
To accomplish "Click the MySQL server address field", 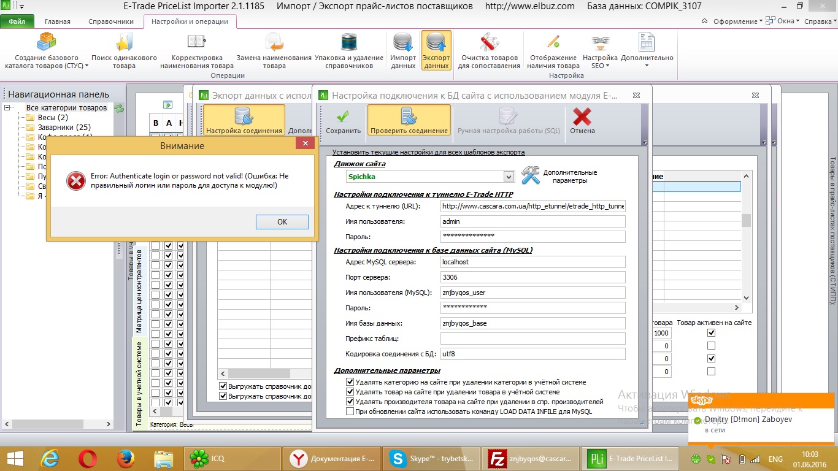I will tap(533, 262).
